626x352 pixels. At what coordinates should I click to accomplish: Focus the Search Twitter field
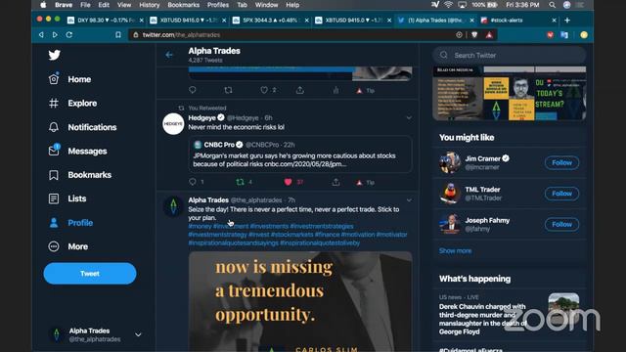(x=509, y=55)
